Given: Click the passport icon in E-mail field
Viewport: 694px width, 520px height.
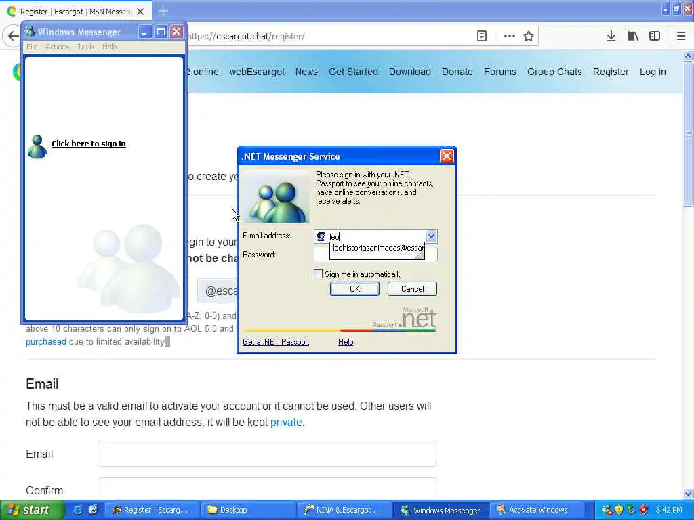Looking at the screenshot, I should coord(321,236).
